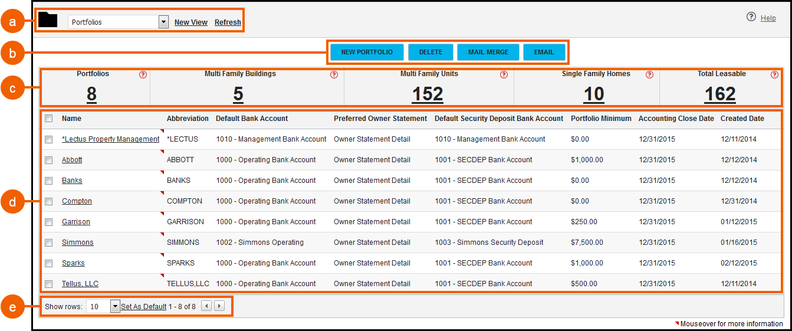Viewport: 792px width, 331px height.
Task: Tick the Tellus, LLC checkbox
Action: coord(49,284)
